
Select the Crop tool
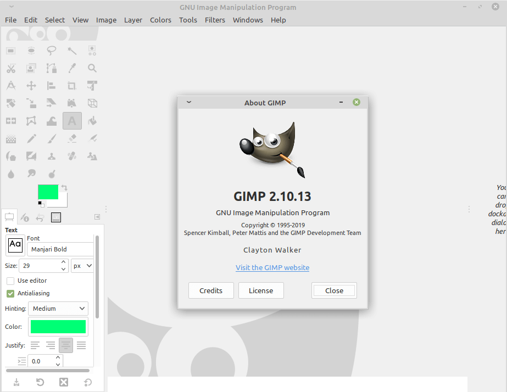coord(72,86)
